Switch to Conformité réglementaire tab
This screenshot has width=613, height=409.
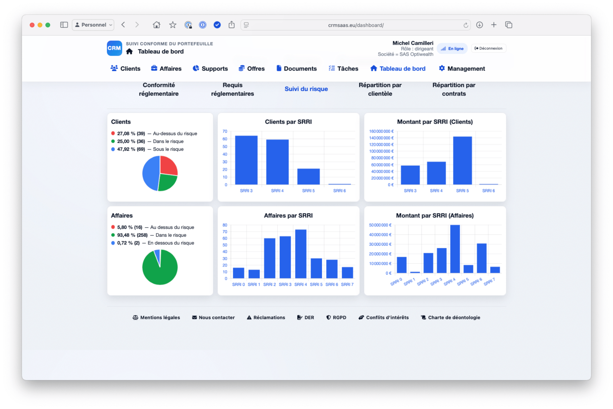(x=159, y=89)
